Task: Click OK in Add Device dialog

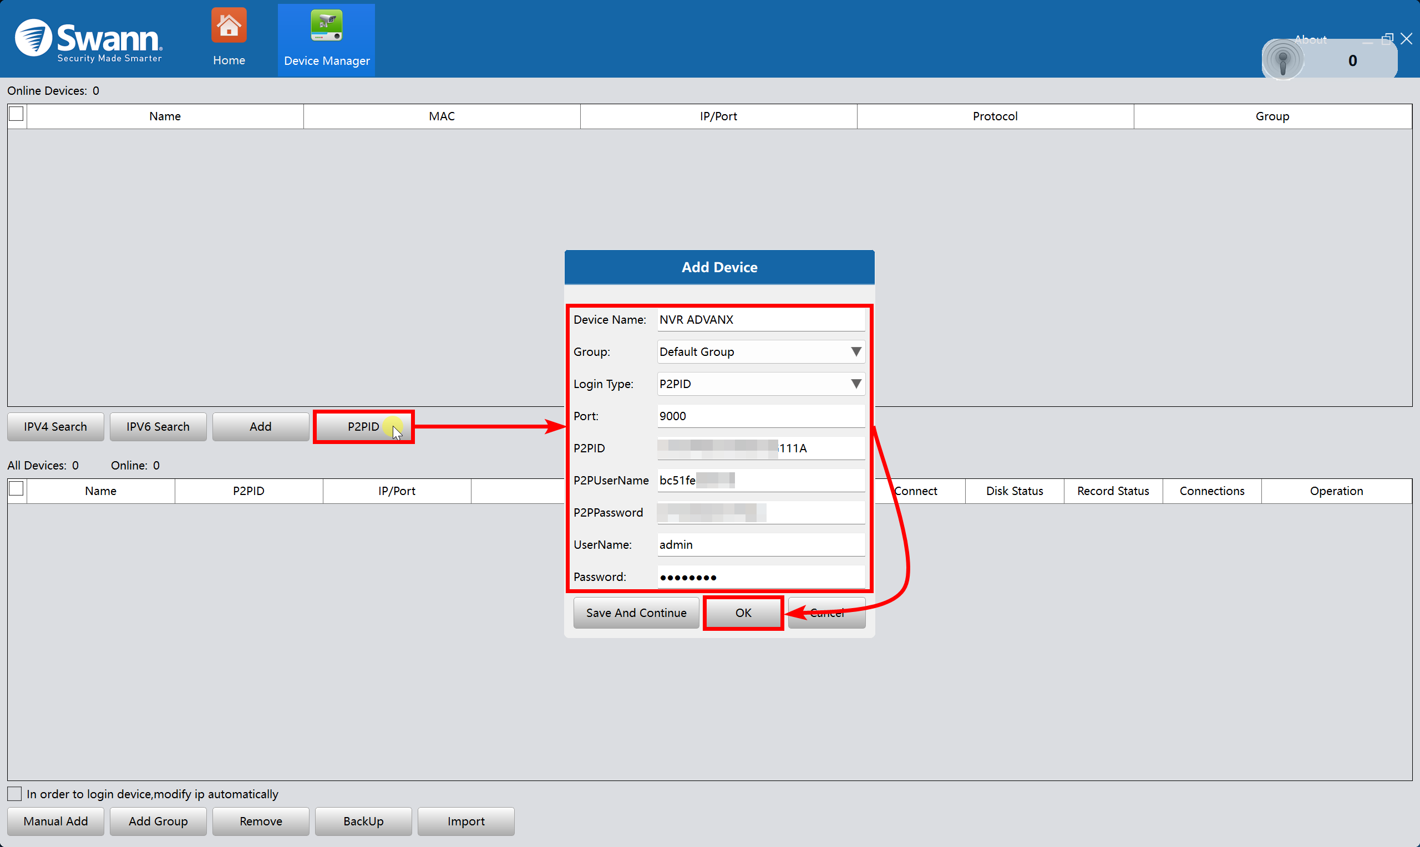Action: 743,613
